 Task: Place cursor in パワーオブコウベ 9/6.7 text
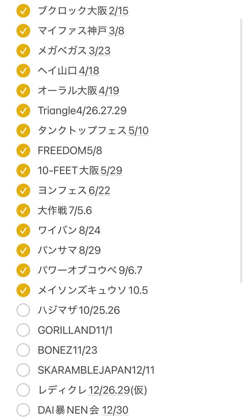pyautogui.click(x=90, y=270)
